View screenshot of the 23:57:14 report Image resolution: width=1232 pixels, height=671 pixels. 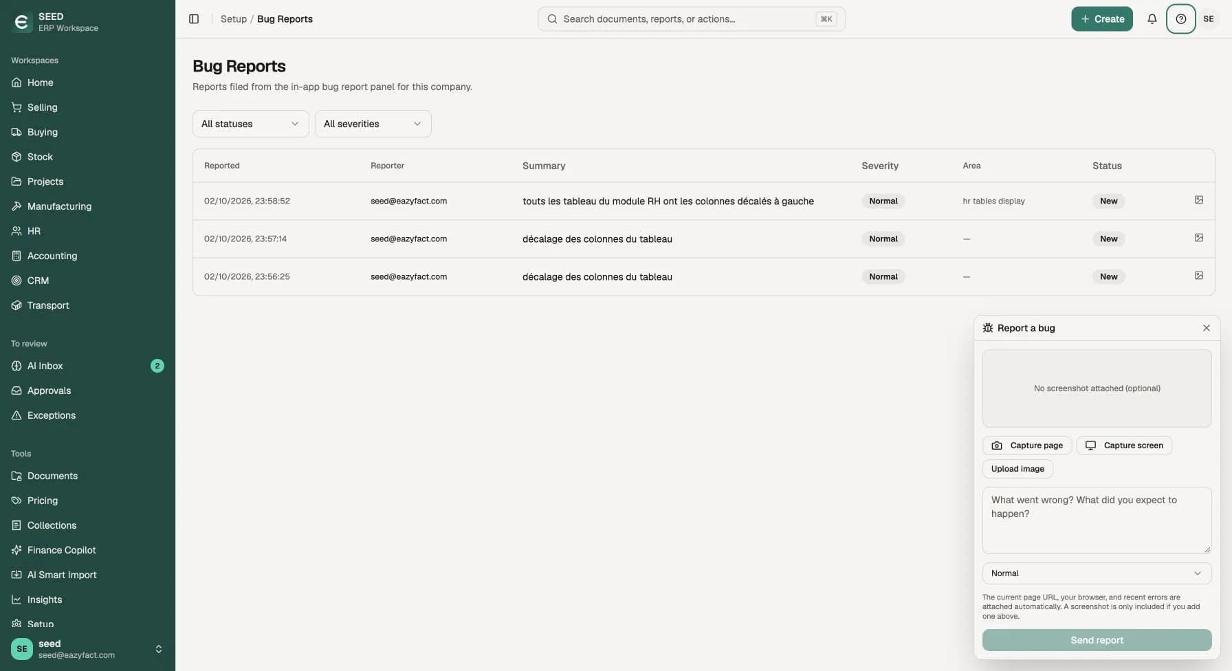(x=1199, y=238)
